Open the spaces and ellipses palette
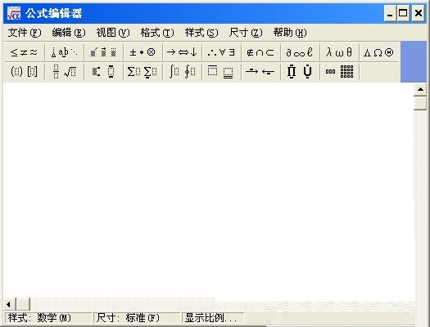 pos(65,52)
